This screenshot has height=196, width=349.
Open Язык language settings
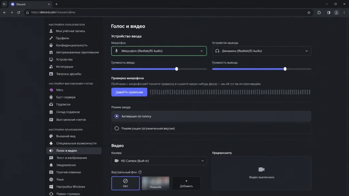click(74, 180)
